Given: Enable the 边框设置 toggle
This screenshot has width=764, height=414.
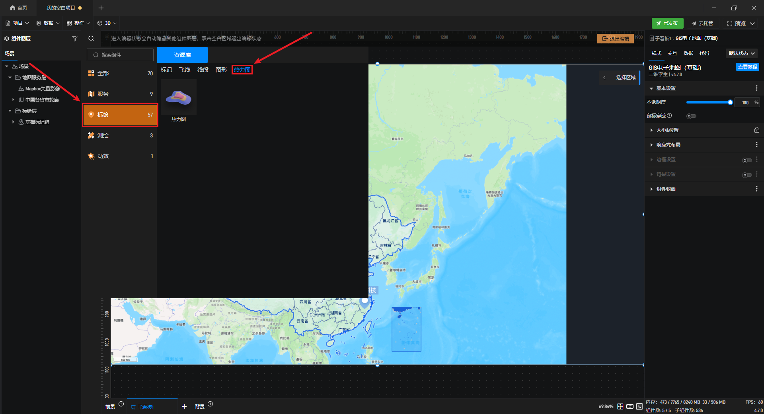Looking at the screenshot, I should pos(747,160).
